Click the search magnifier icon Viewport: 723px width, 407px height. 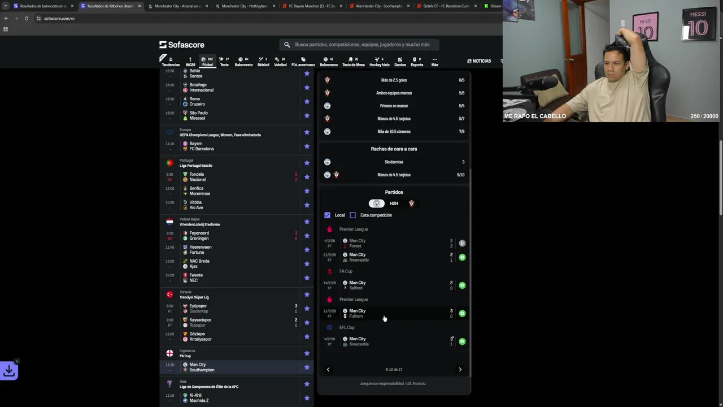[x=287, y=45]
